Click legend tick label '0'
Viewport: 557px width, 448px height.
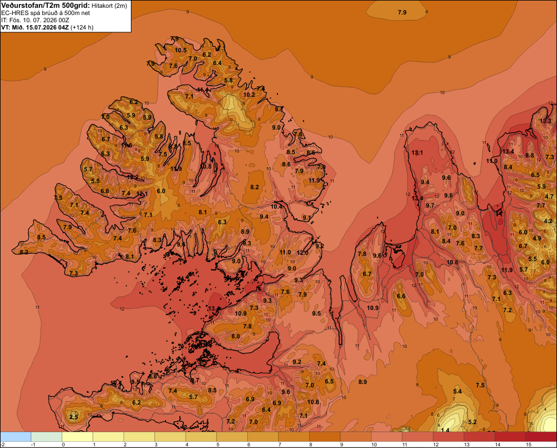click(x=63, y=445)
